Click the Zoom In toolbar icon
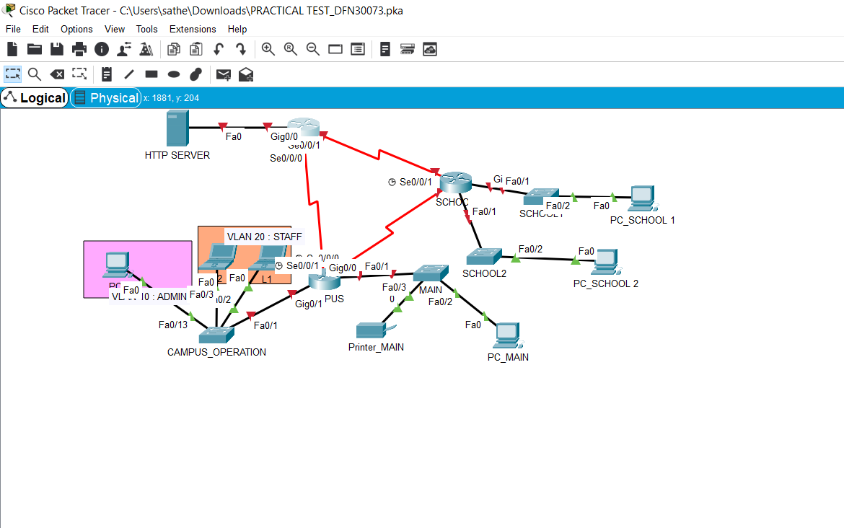The width and height of the screenshot is (844, 528). (x=268, y=48)
